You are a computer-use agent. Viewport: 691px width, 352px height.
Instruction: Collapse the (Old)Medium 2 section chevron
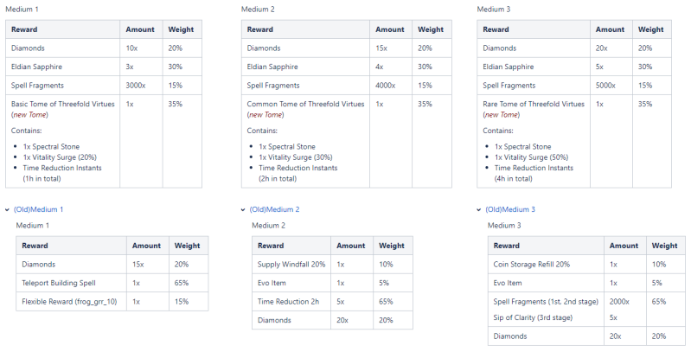[243, 209]
